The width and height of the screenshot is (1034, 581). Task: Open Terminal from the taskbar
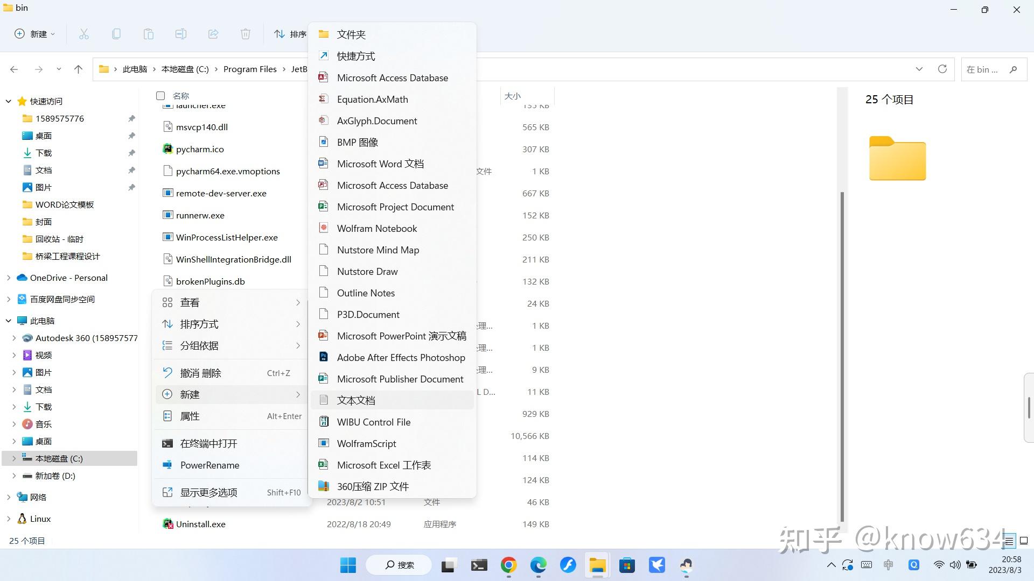tap(479, 565)
